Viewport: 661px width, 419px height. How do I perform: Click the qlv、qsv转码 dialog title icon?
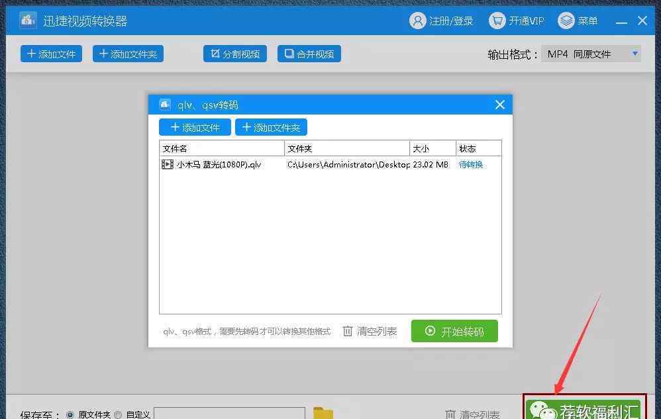click(165, 105)
